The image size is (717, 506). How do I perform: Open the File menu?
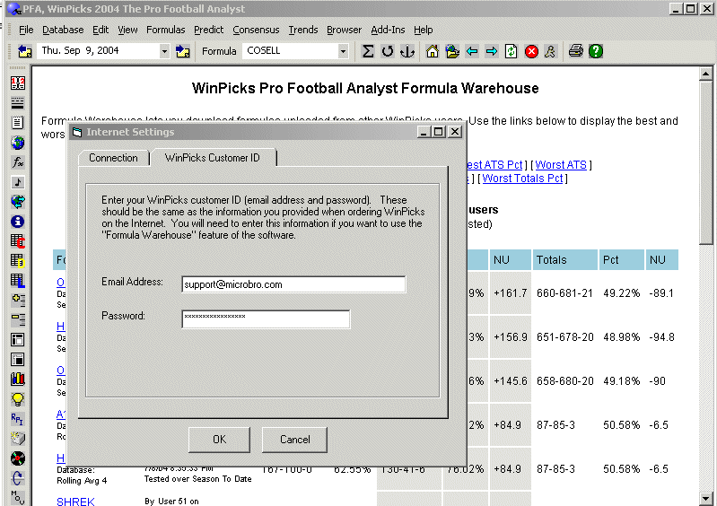(26, 30)
